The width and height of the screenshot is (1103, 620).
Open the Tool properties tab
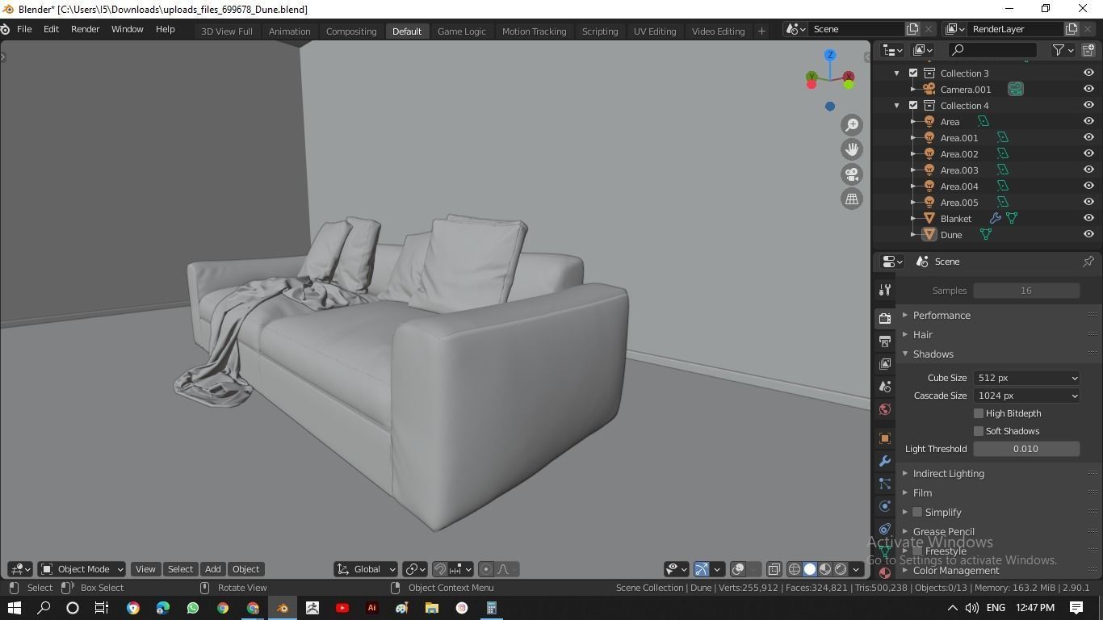pyautogui.click(x=885, y=290)
